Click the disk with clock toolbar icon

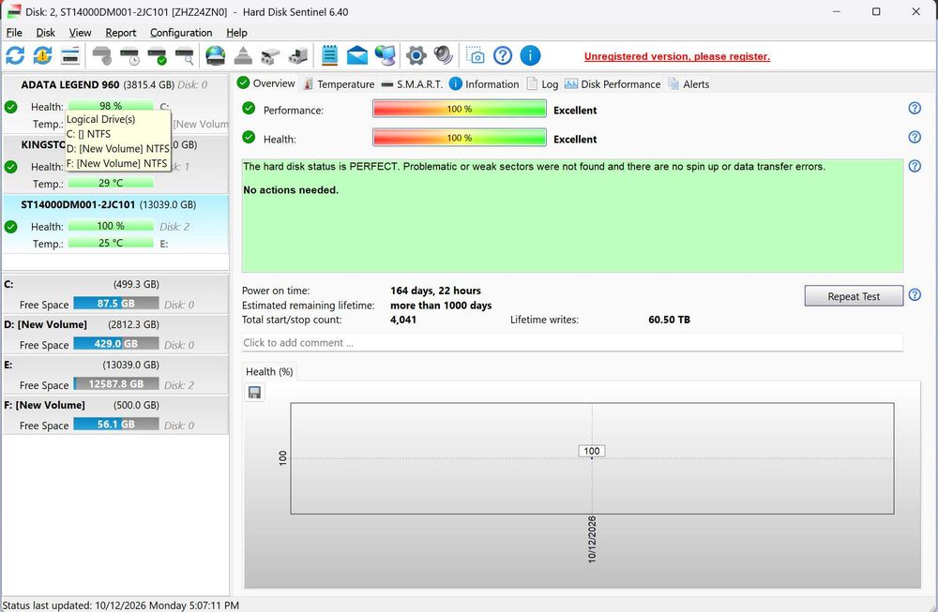[129, 55]
